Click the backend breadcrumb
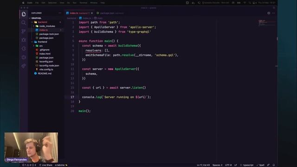The width and height of the screenshot is (297, 167). (71, 18)
